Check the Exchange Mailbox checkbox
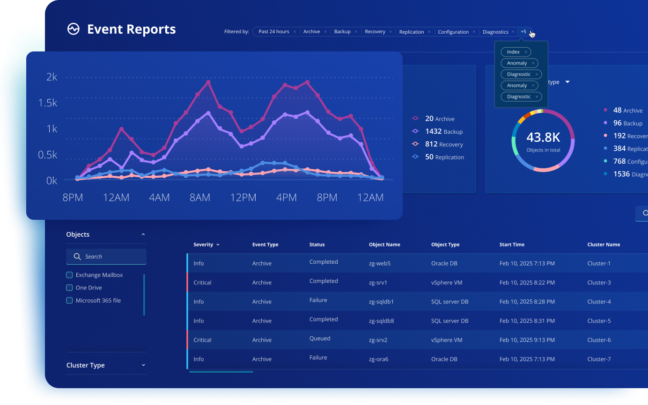Image resolution: width=648 pixels, height=405 pixels. pos(69,275)
